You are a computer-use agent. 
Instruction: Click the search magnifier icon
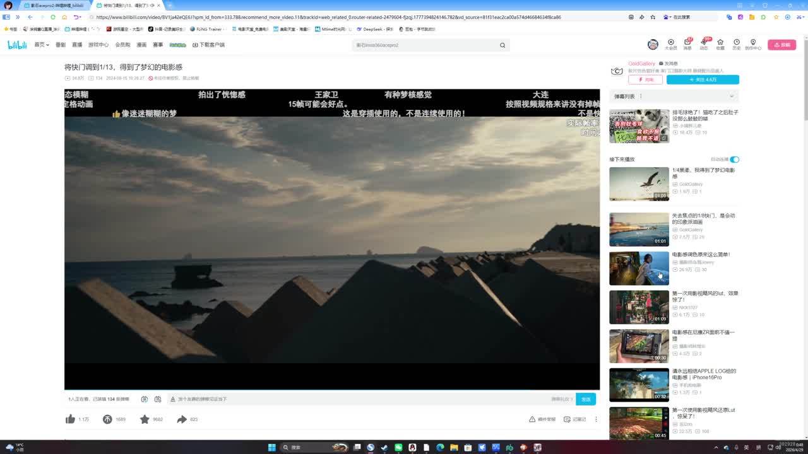point(502,45)
